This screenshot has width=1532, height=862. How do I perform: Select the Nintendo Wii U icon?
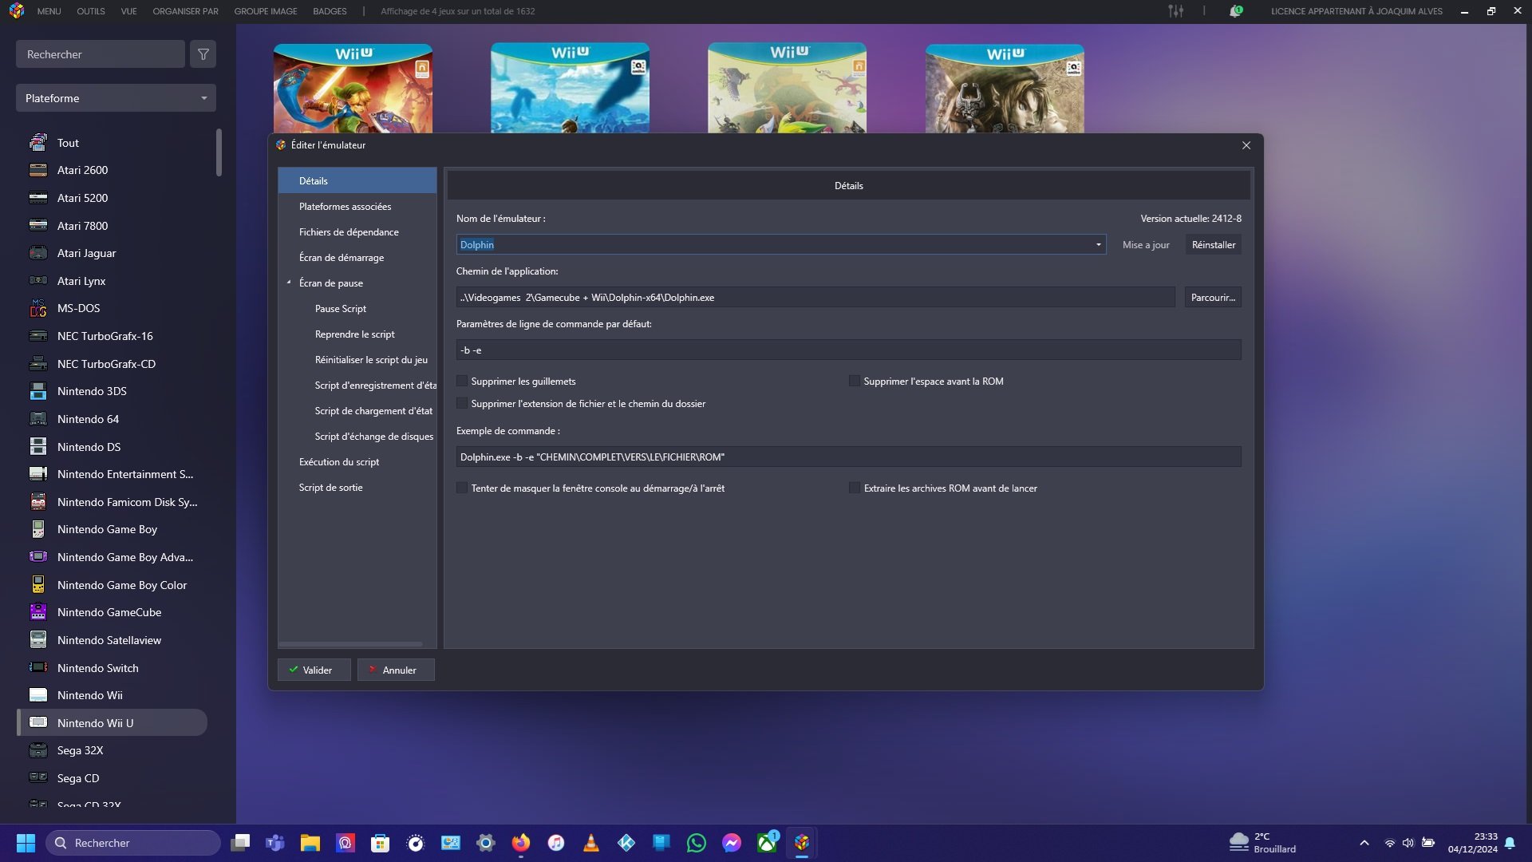pos(38,722)
